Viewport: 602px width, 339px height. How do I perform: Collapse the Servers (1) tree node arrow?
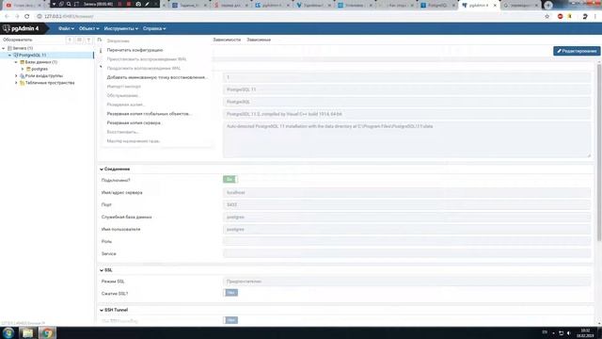pyautogui.click(x=4, y=48)
